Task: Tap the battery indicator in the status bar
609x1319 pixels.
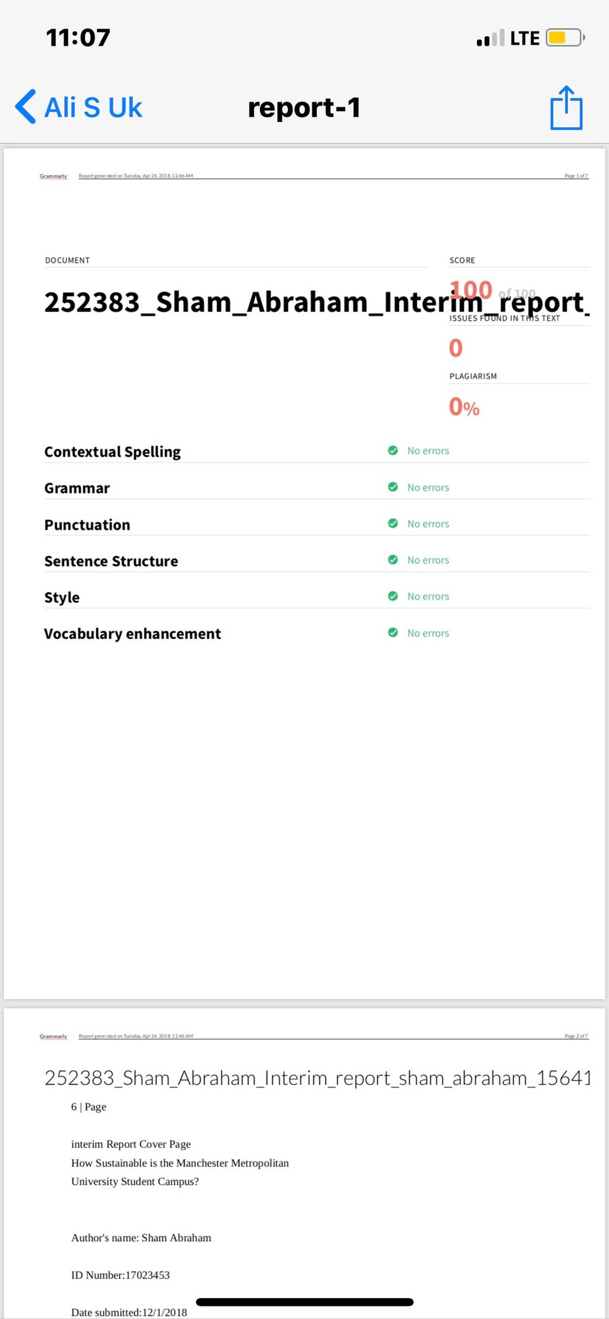Action: 565,38
